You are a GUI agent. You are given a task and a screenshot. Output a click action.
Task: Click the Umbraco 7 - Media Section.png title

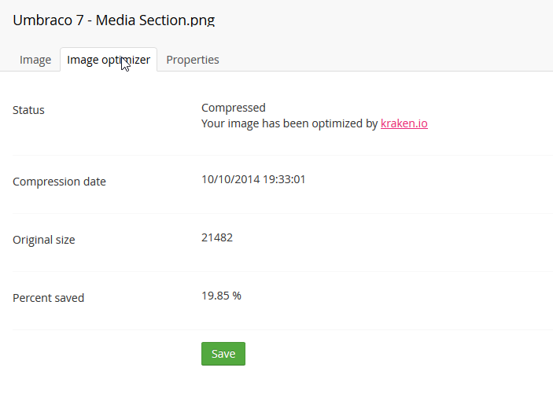click(x=114, y=20)
